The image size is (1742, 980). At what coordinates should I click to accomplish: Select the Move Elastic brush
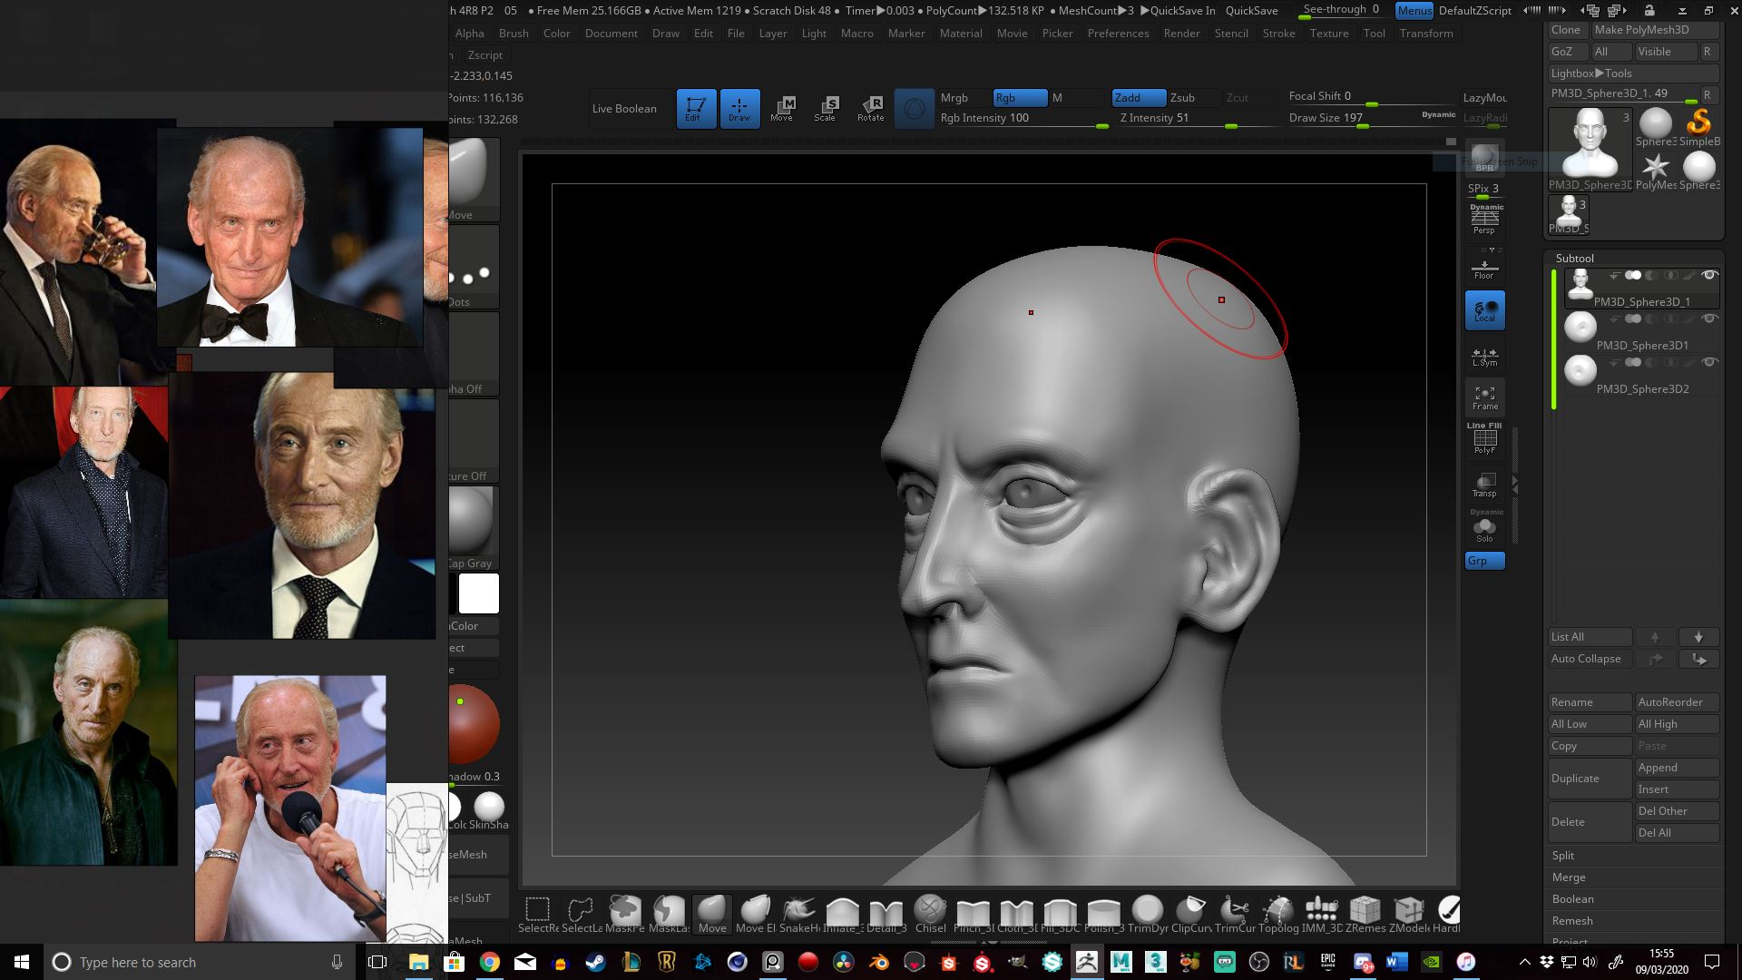pos(756,914)
